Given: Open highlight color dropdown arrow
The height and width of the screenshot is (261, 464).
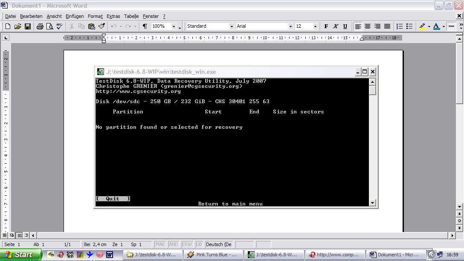Looking at the screenshot, I should [429, 26].
